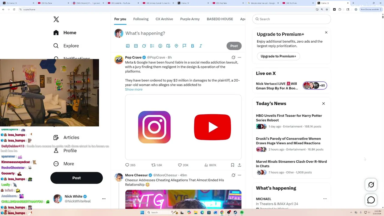Viewport: 384px width, 216px height.
Task: Click the black Post button in the sidebar
Action: coord(76,178)
